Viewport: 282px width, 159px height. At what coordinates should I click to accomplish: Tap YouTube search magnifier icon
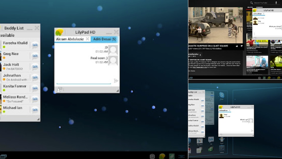point(251,3)
